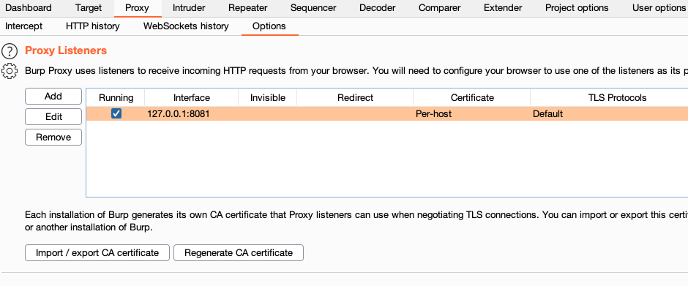The height and width of the screenshot is (286, 688).
Task: Click Import / export CA certificate button
Action: tap(97, 253)
